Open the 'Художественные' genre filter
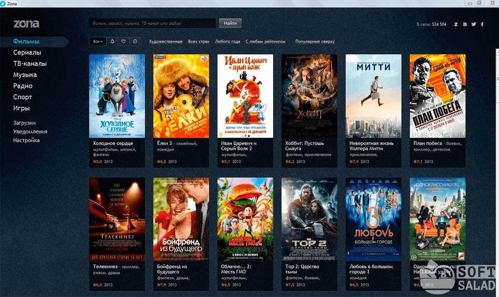This screenshot has width=499, height=297. click(166, 42)
